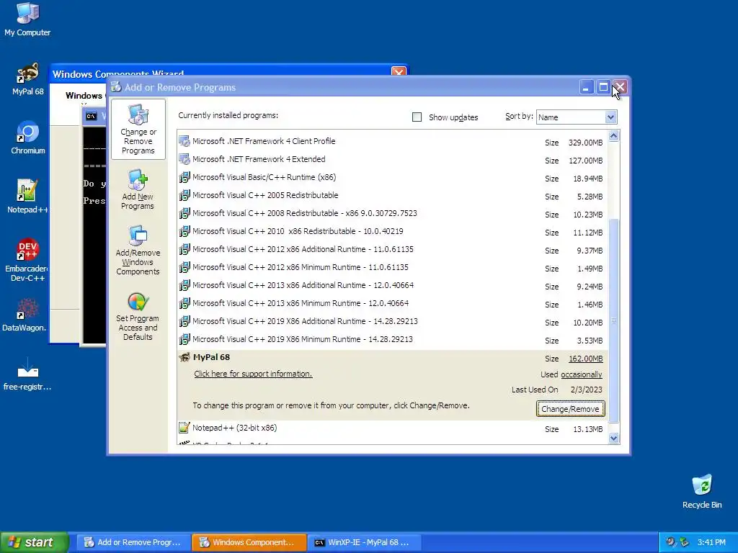
Task: Select MyPal 68 desktop shortcut
Action: (x=27, y=79)
